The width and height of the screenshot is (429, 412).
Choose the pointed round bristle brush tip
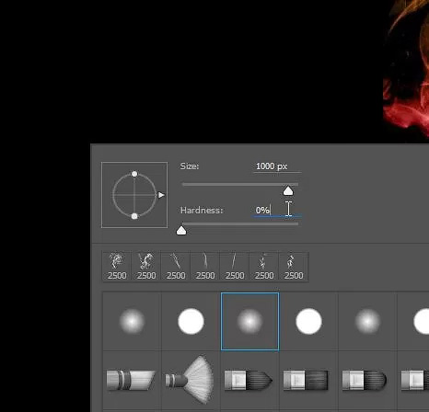pyautogui.click(x=249, y=380)
